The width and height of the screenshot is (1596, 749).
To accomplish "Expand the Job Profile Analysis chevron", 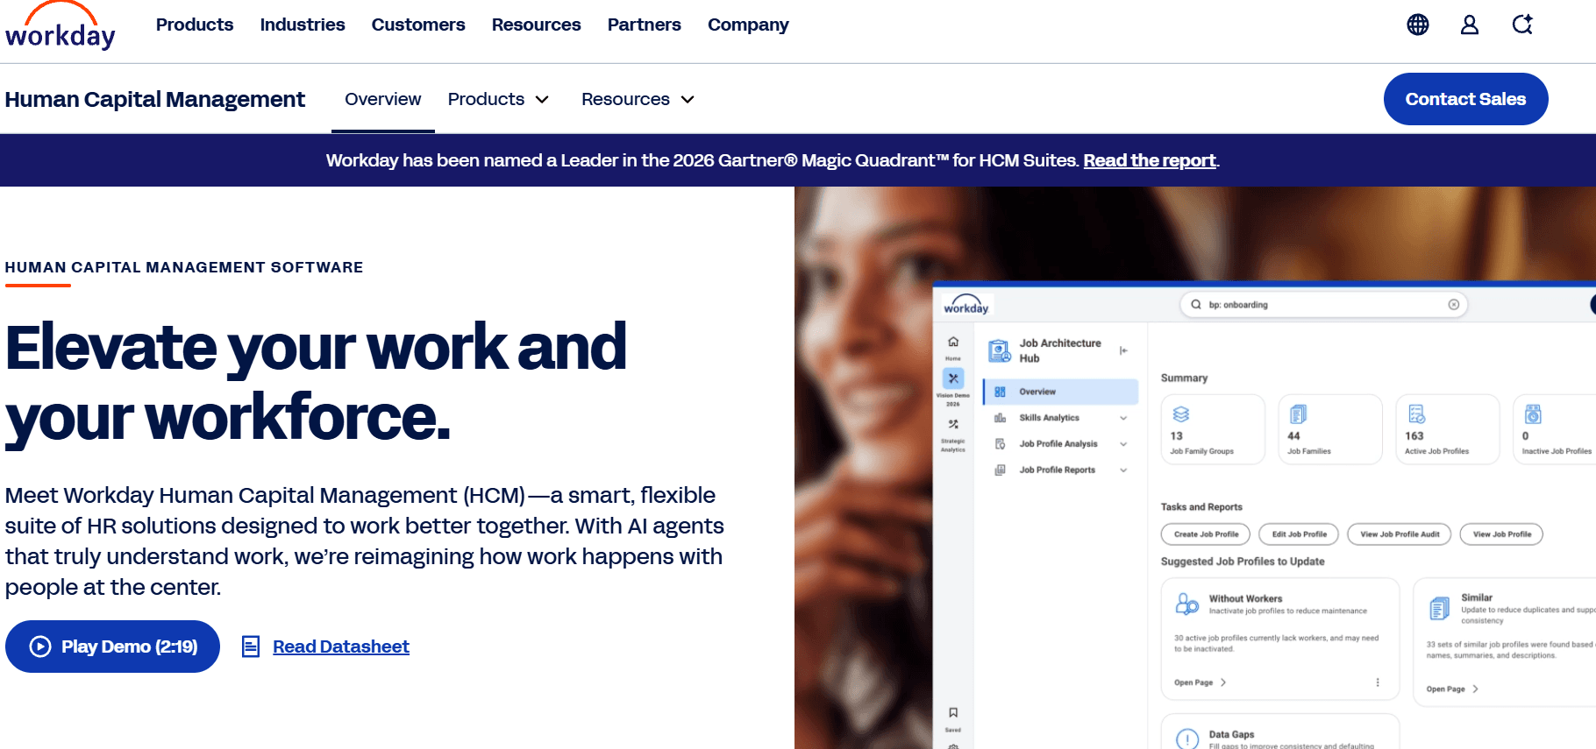I will pyautogui.click(x=1123, y=445).
